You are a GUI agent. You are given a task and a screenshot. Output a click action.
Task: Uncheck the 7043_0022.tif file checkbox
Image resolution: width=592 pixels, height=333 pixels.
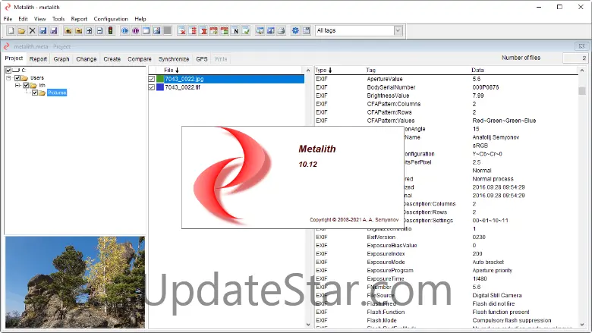point(151,87)
